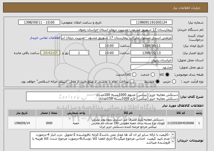Select the خدمت radio button
This screenshot has height=151, width=214.
point(153,75)
